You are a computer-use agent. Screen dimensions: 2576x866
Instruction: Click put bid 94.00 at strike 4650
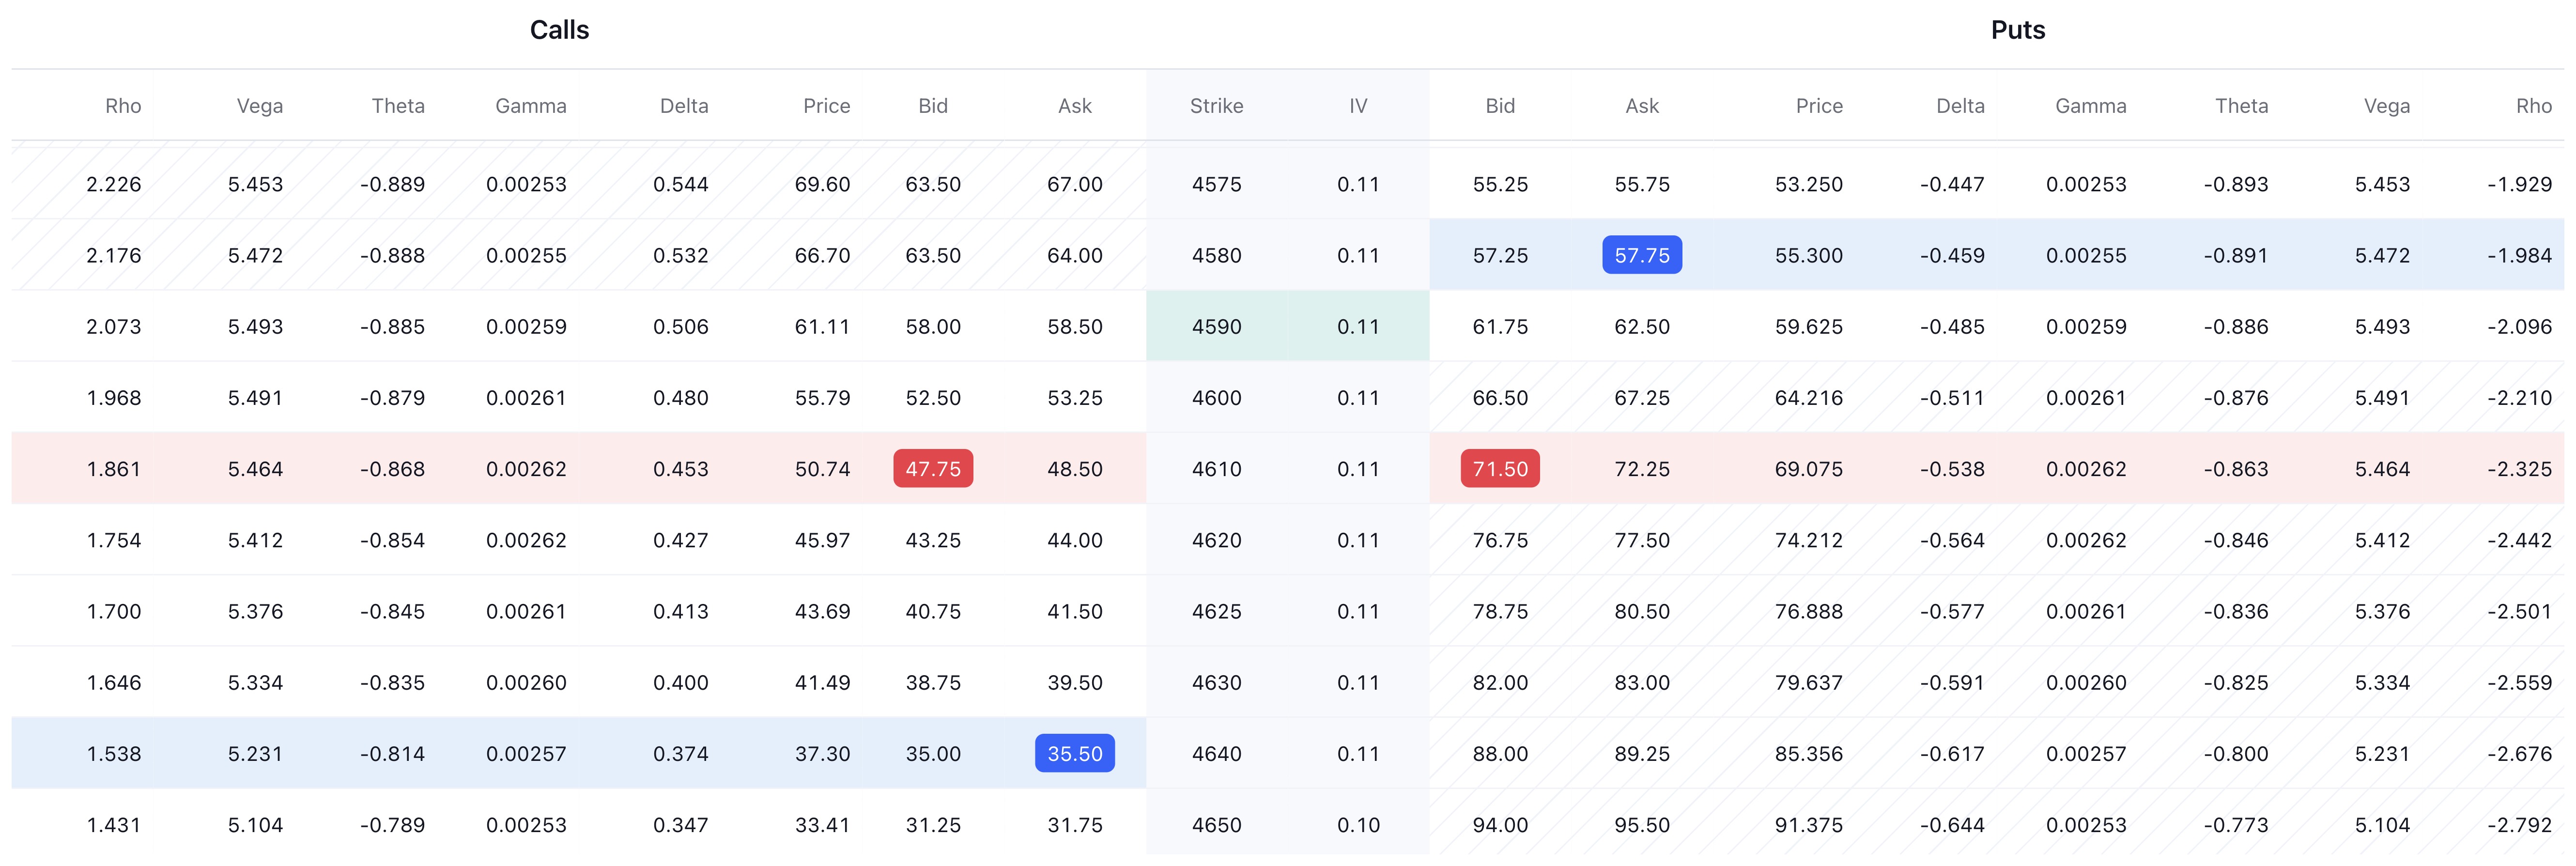click(x=1500, y=825)
